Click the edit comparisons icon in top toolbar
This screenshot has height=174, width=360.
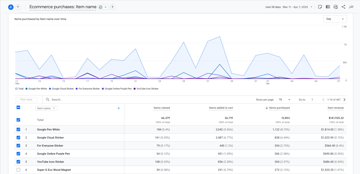[328, 7]
